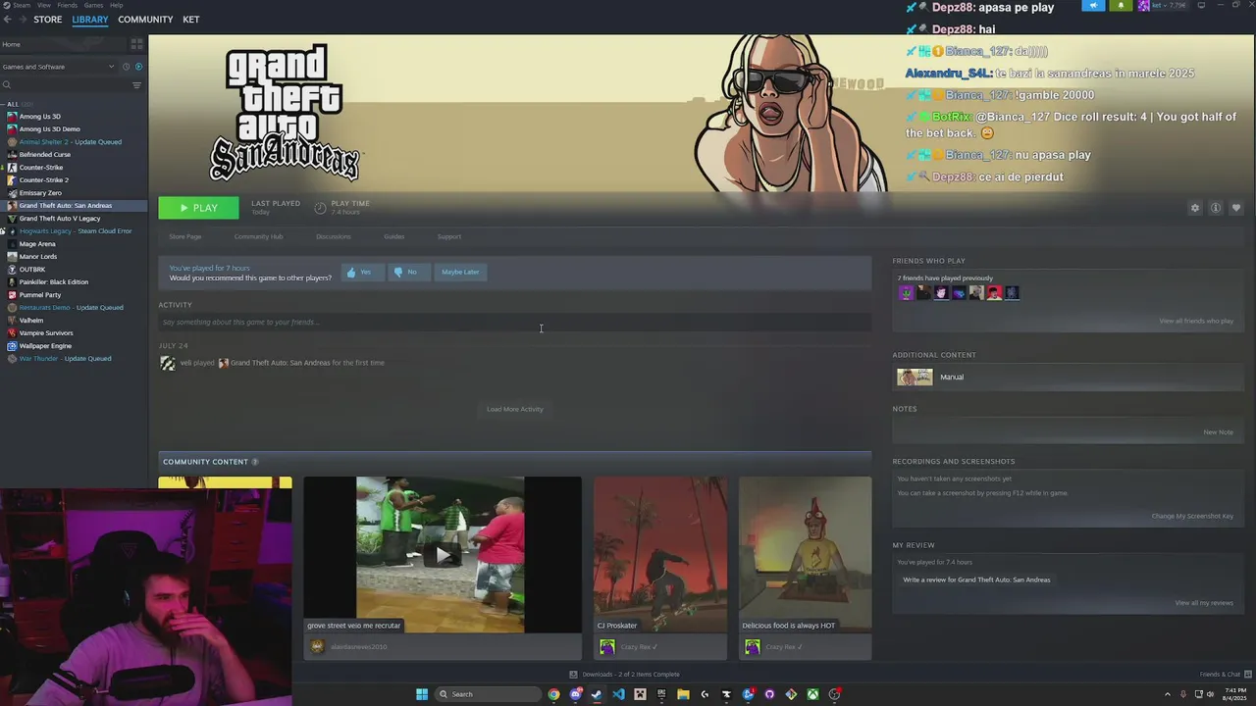Select library Home
The height and width of the screenshot is (706, 1256).
click(64, 44)
